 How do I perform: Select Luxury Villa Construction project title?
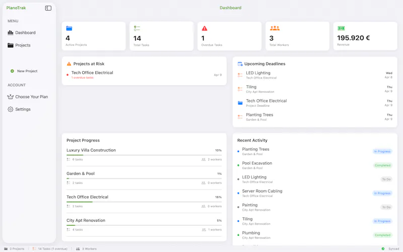(x=91, y=150)
